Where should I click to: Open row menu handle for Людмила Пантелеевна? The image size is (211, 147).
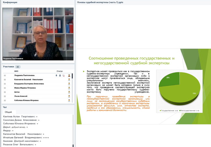5,75
